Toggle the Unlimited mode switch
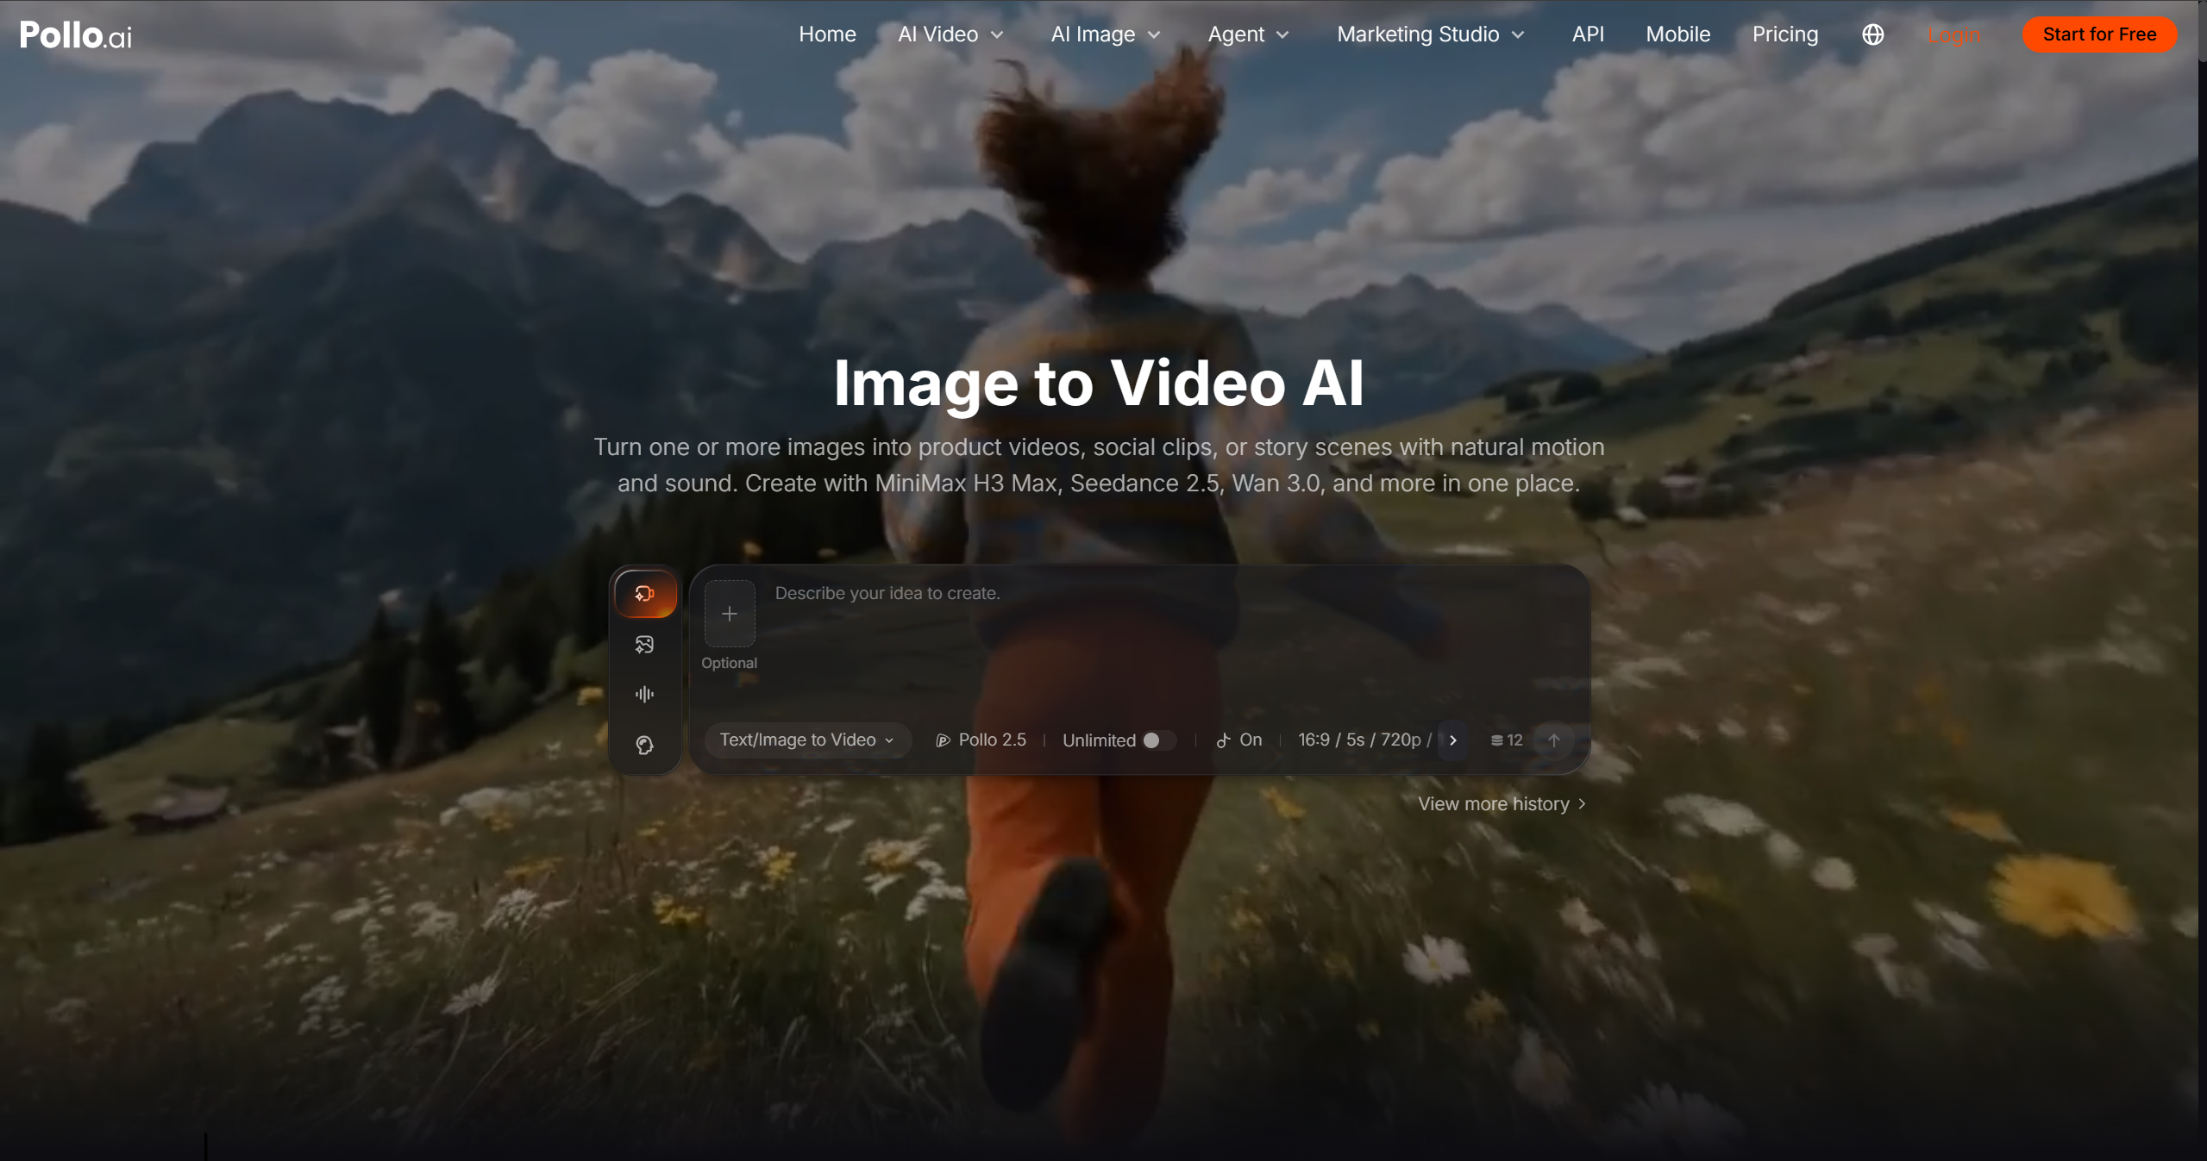This screenshot has width=2207, height=1161. (1158, 740)
